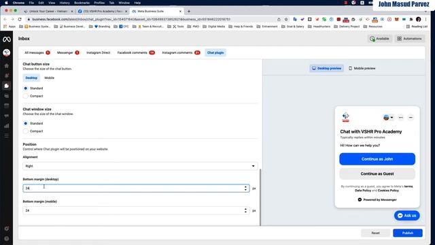The height and width of the screenshot is (245, 435).
Task: Click Continue as John button
Action: point(377,159)
